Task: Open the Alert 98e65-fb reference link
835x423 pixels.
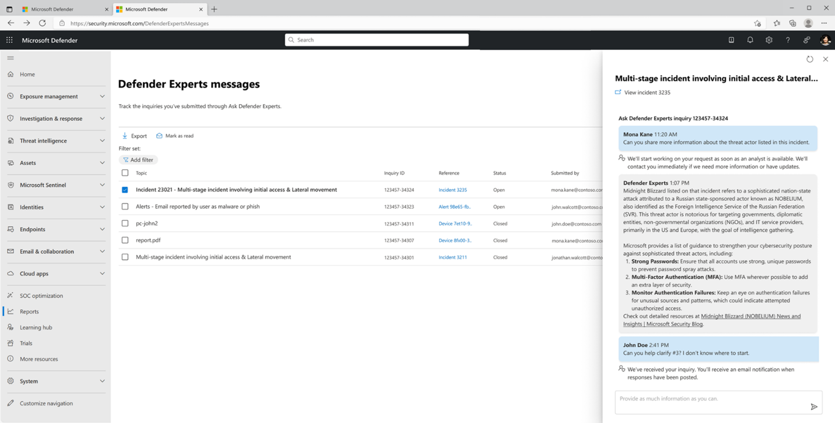Action: tap(454, 207)
